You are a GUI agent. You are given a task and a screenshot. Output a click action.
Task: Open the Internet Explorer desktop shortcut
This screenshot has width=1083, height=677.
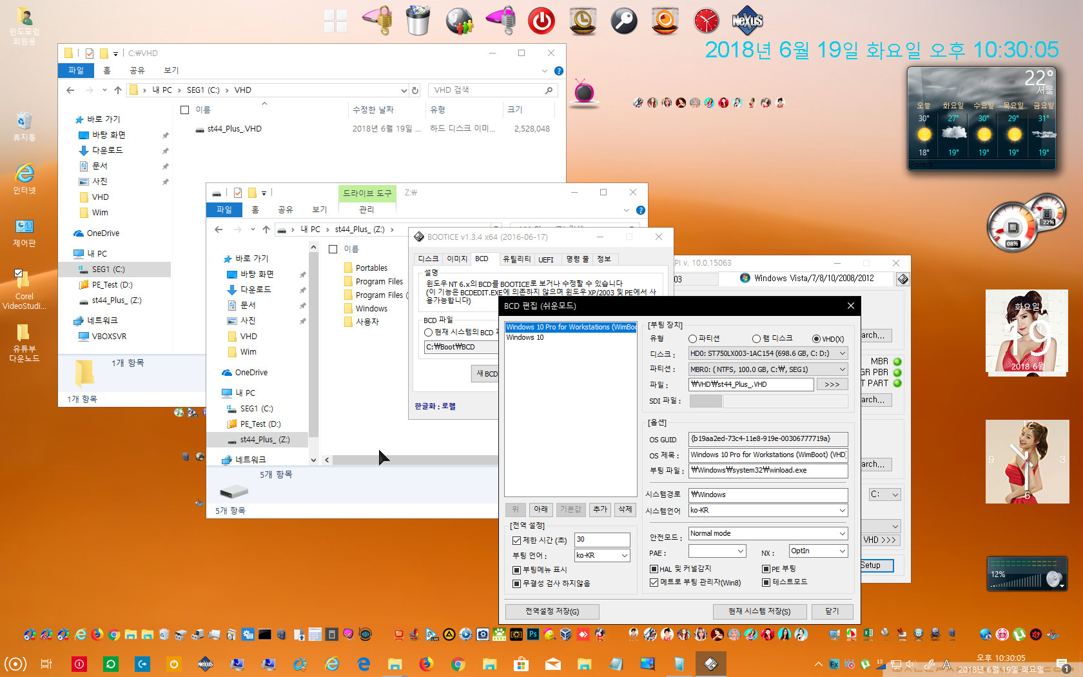[24, 179]
